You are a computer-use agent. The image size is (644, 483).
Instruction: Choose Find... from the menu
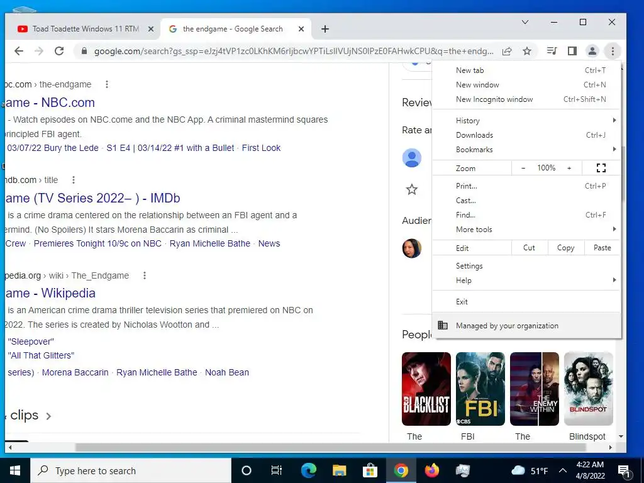[x=526, y=215]
